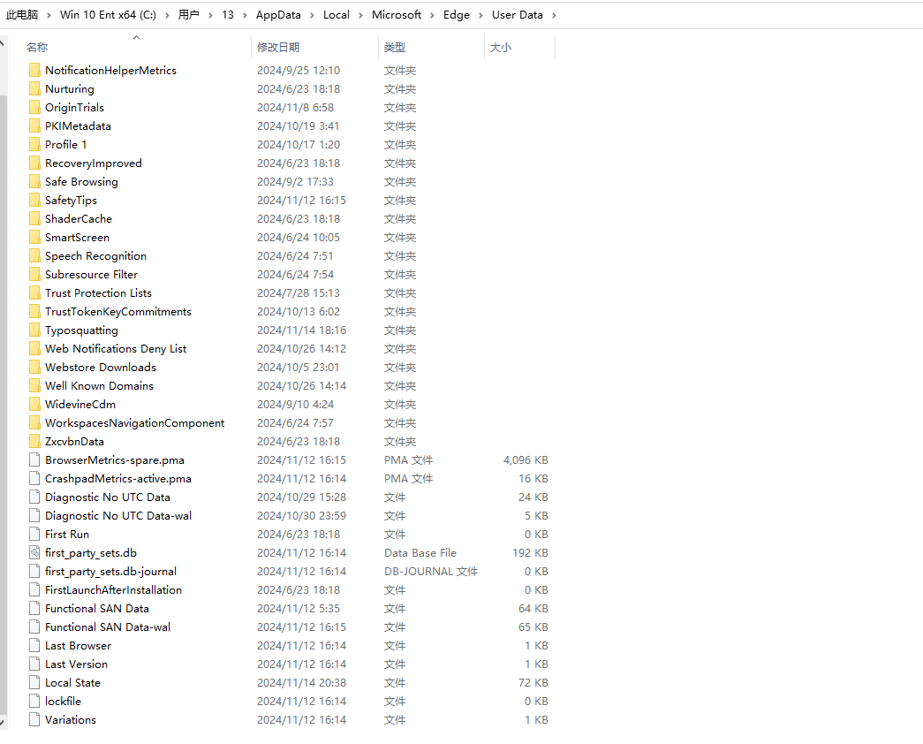Expand the chevron after AppData breadcrumb
The width and height of the screenshot is (923, 744).
tap(312, 15)
